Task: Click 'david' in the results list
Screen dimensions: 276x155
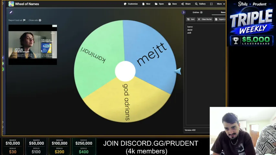Action: [190, 30]
